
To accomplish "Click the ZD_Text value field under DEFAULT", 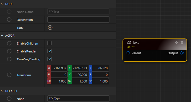I will pyautogui.click(x=78, y=99).
